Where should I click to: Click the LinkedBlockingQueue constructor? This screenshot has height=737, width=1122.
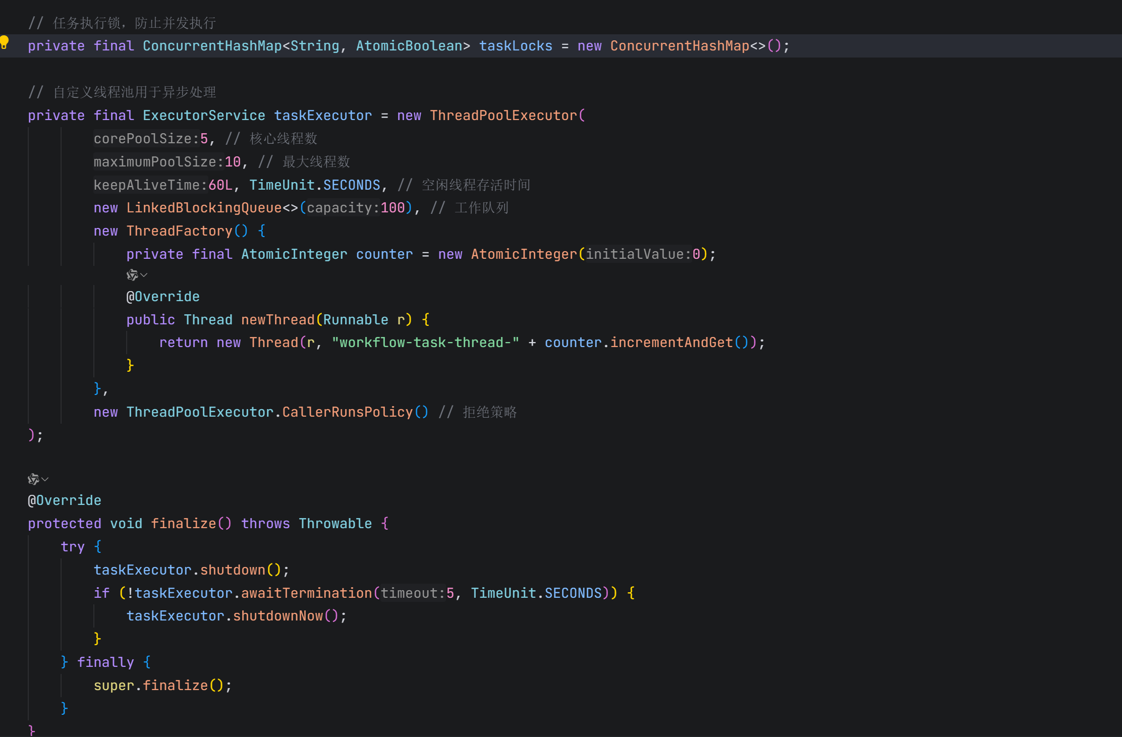[204, 208]
